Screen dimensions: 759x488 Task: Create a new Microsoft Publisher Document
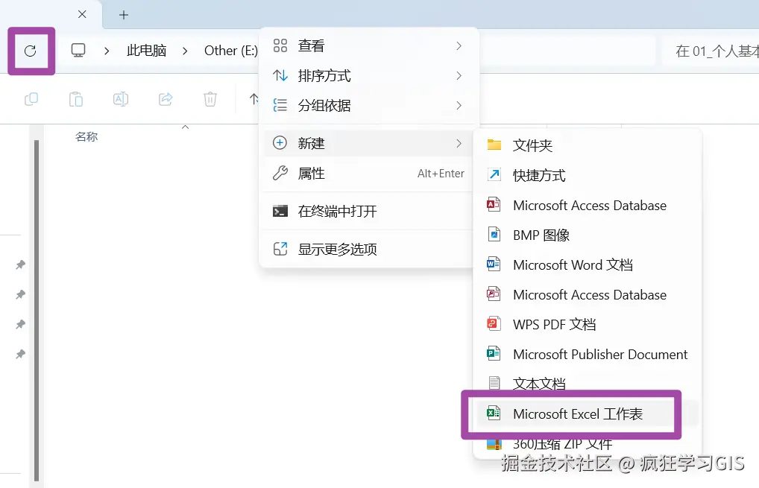click(x=588, y=355)
